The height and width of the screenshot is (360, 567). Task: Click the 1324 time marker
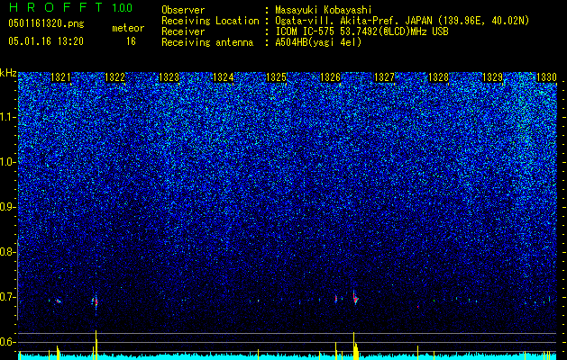tap(223, 77)
